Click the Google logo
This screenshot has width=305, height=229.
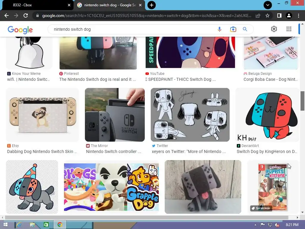coord(20,30)
